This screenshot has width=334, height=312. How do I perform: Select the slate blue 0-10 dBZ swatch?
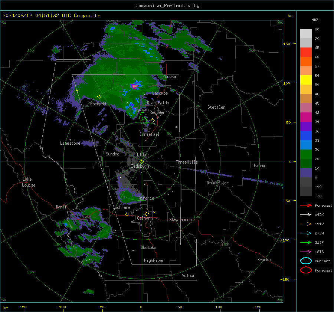306,173
